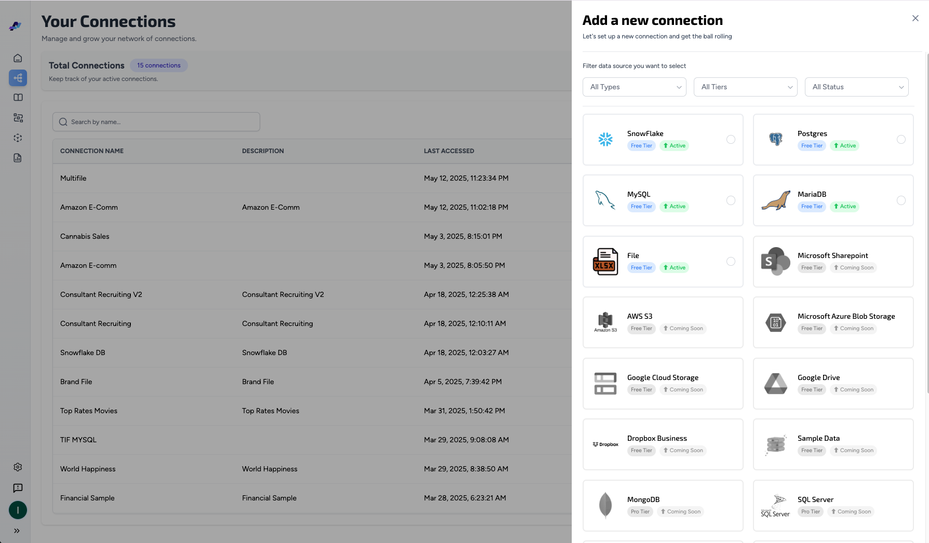Open the Multifile connection row
Image resolution: width=929 pixels, height=543 pixels.
312,178
